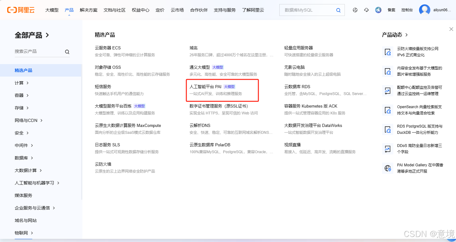This screenshot has height=242, width=456.
Task: Click the 备案 link in the header
Action: pyautogui.click(x=391, y=10)
